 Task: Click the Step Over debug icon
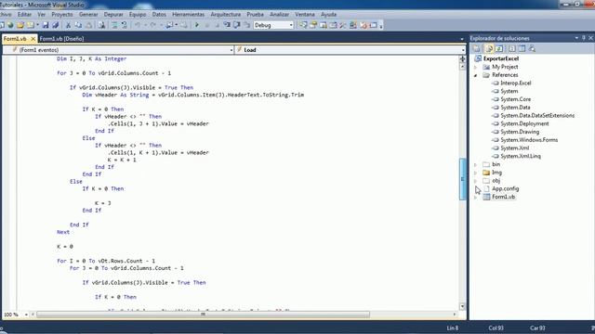point(236,25)
